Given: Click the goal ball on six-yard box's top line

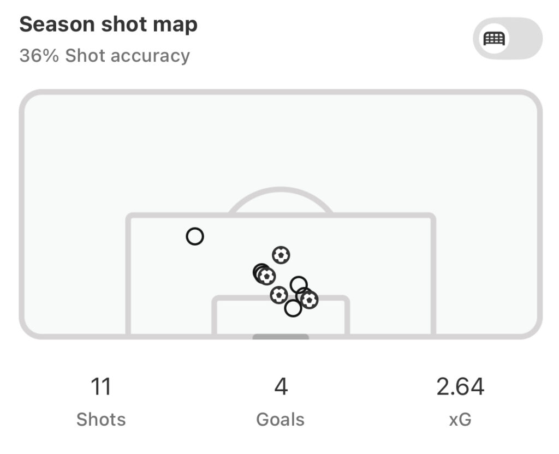Looking at the screenshot, I should click(279, 295).
